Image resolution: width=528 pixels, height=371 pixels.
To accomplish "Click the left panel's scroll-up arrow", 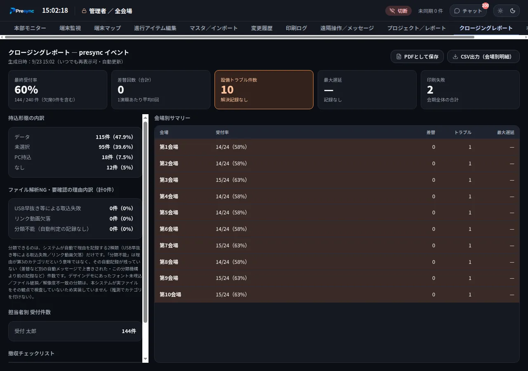I will [145, 117].
